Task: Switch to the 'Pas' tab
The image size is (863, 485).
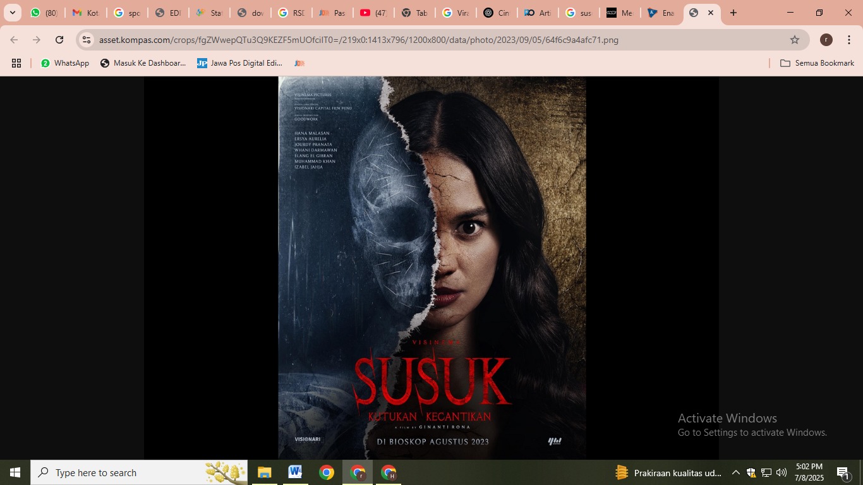Action: (332, 13)
